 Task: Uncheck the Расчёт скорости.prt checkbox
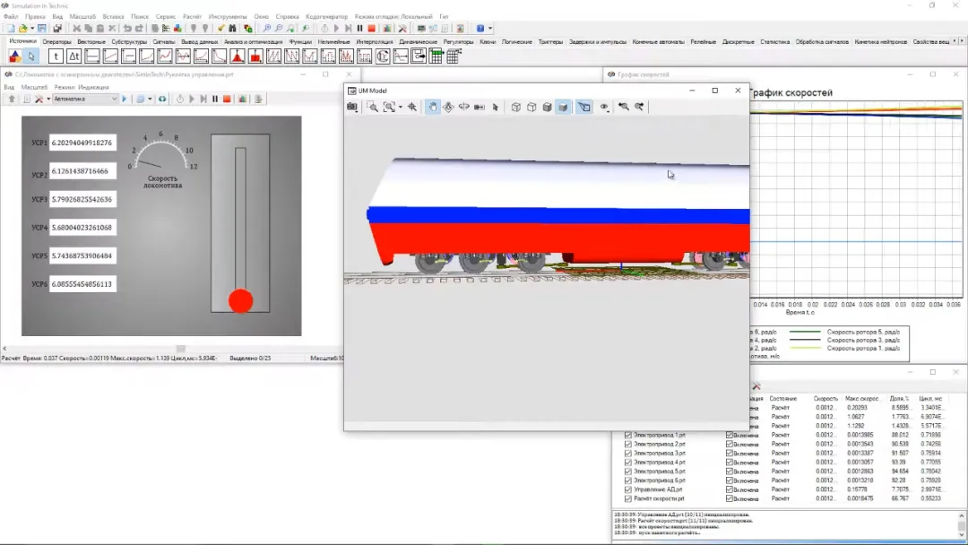[627, 498]
